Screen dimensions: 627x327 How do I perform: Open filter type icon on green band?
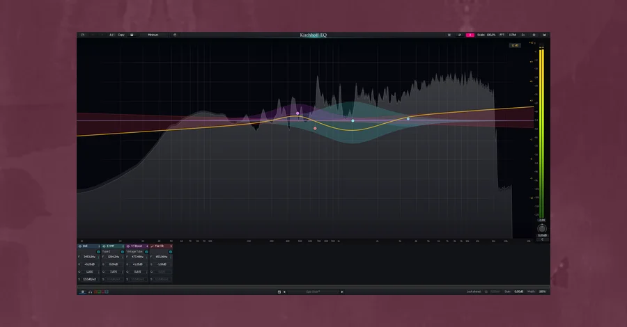coord(104,246)
